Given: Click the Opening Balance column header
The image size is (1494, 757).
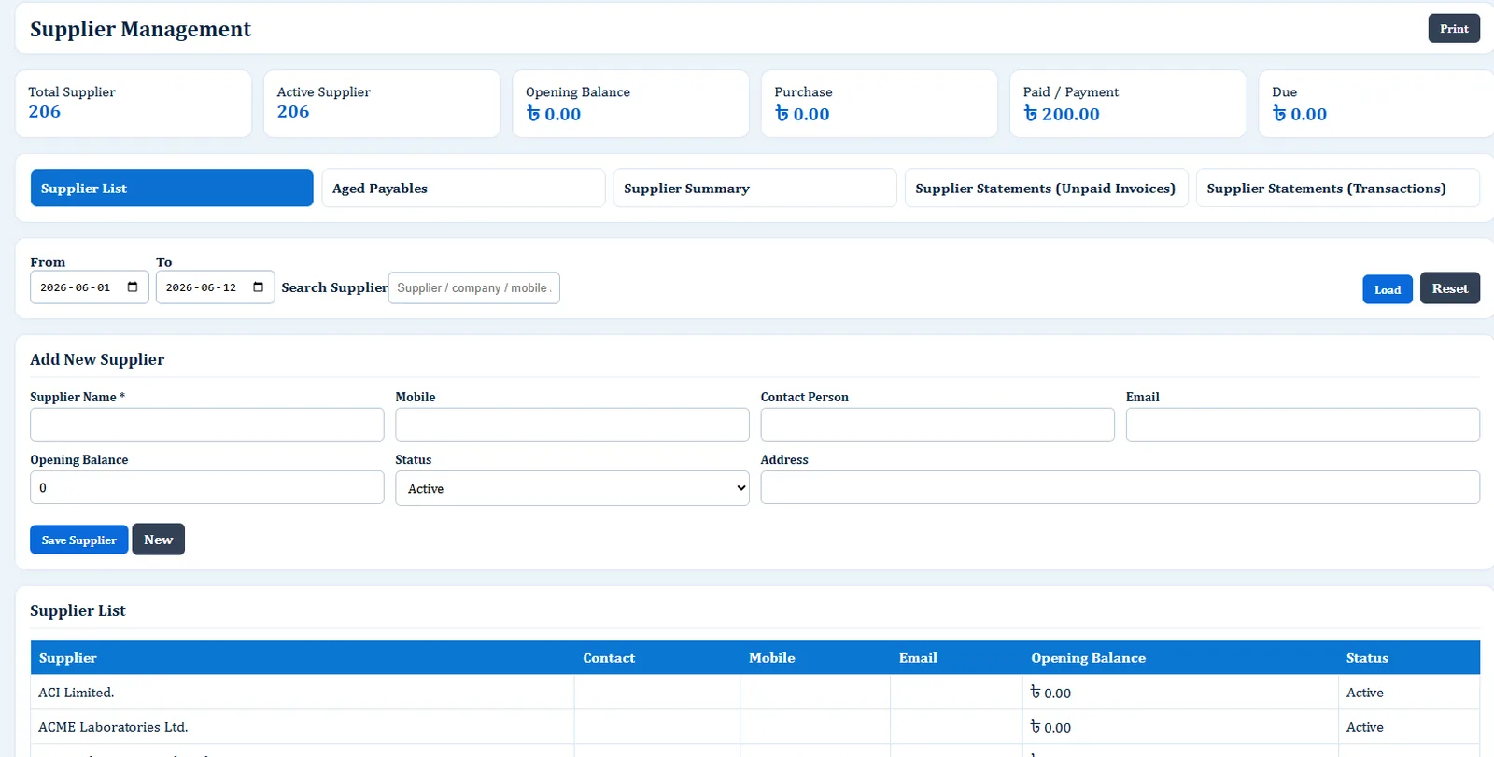Looking at the screenshot, I should tap(1180, 658).
